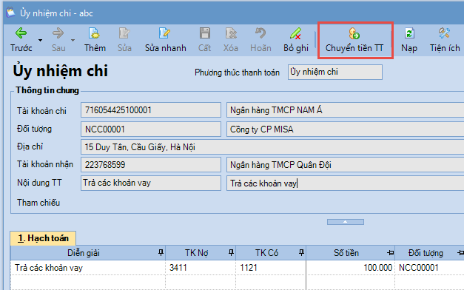Collapse the Thông tin chung panel arrow

(x=346, y=222)
